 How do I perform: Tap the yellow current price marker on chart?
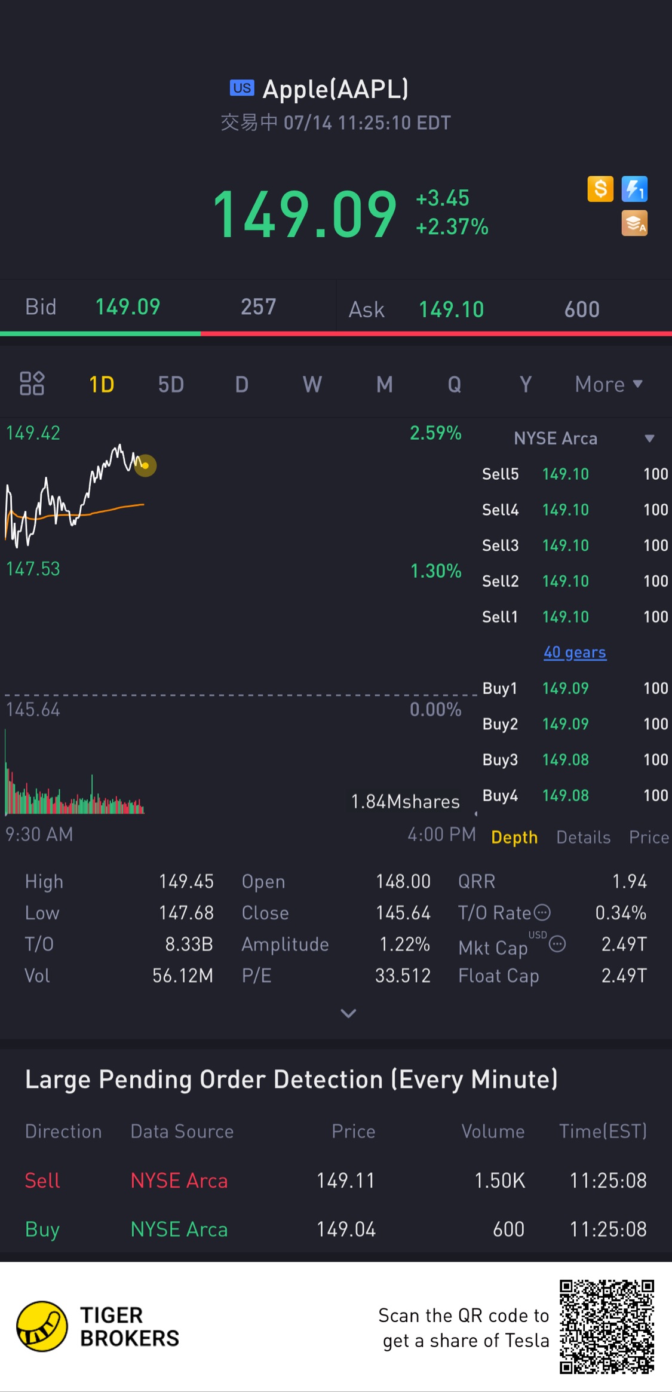click(x=145, y=465)
